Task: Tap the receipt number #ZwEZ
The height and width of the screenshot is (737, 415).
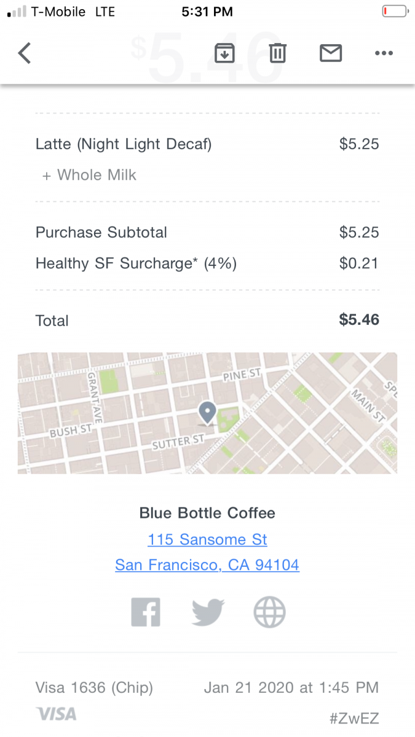Action: coord(354,717)
